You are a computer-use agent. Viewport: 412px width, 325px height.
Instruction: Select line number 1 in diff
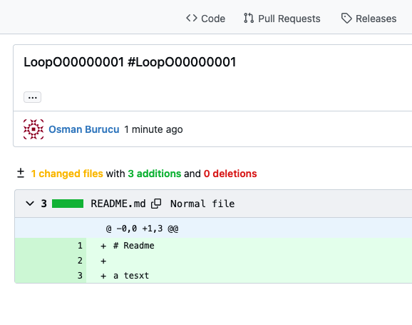click(80, 246)
